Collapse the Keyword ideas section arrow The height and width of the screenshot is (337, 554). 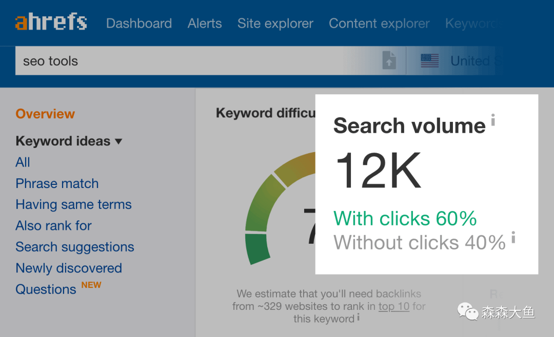118,141
